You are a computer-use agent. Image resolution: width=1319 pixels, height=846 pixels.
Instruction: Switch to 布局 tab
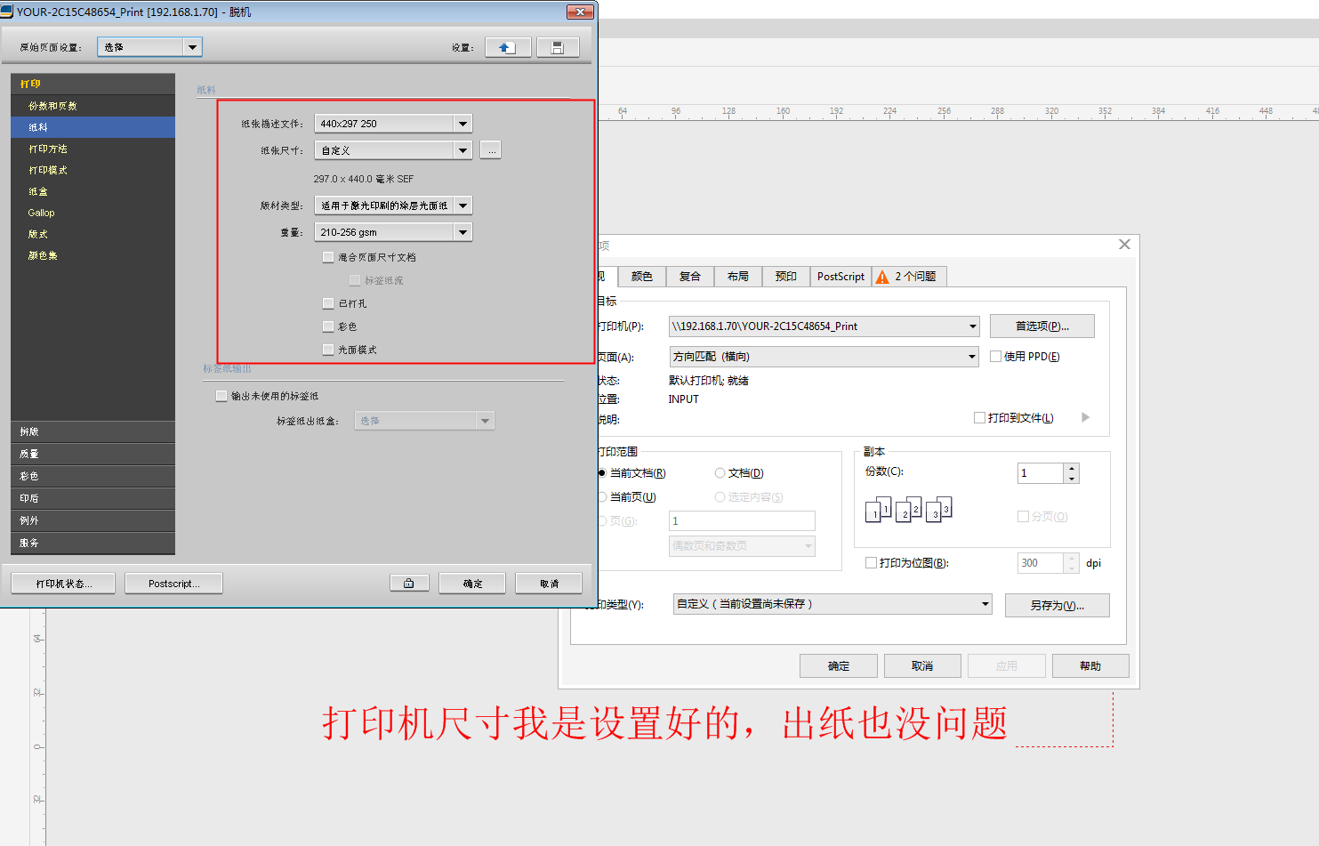[x=738, y=277]
